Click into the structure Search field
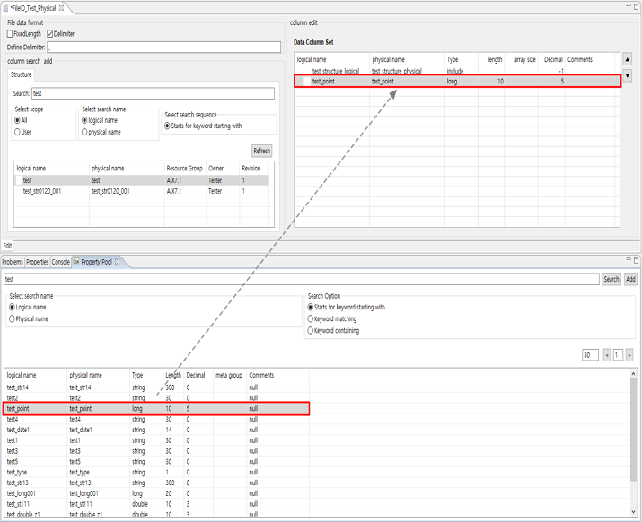The width and height of the screenshot is (642, 522). [154, 93]
